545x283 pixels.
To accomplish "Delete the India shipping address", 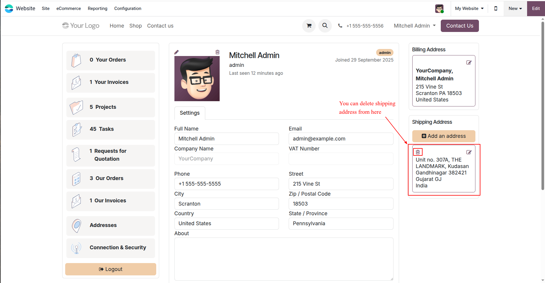I will point(418,152).
